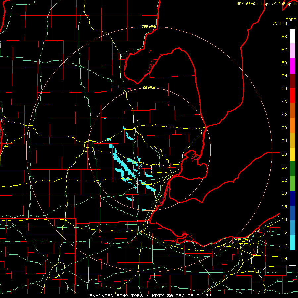
Task: Click the "54" legend value
Action: click(284, 75)
